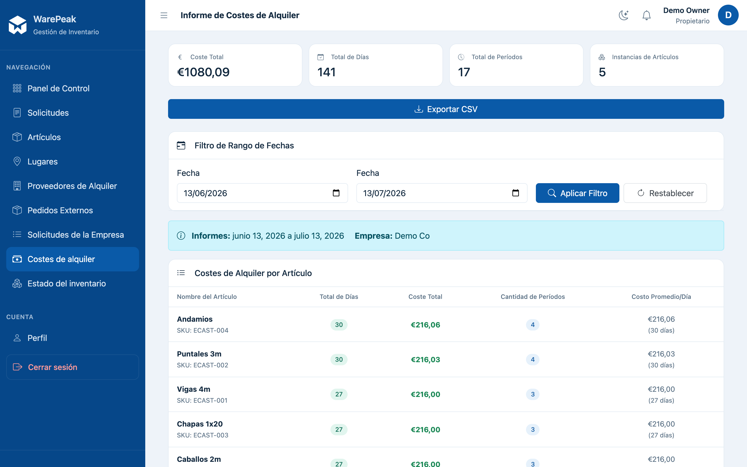This screenshot has width=747, height=467.
Task: Click the start date field 13/06/2026
Action: (262, 193)
